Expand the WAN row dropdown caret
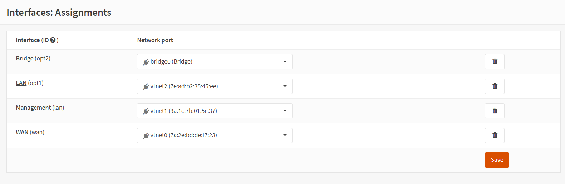This screenshot has height=184, width=565. (x=285, y=135)
